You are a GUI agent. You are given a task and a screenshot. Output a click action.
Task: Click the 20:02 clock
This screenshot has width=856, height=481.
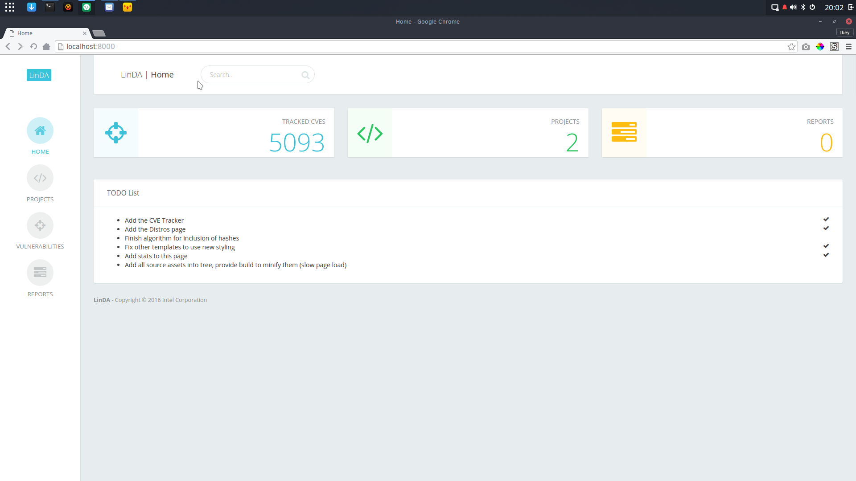tap(834, 8)
